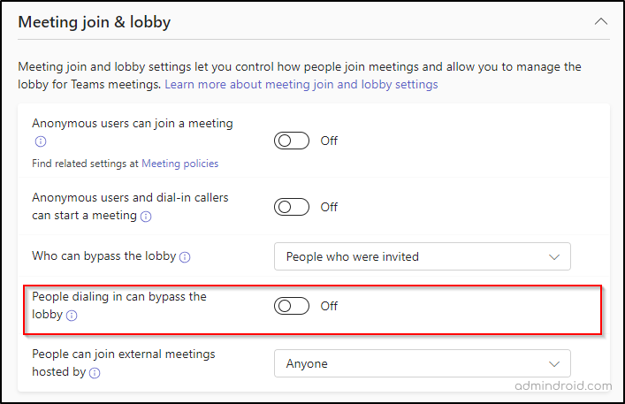Toggle Anonymous users can join a meeting switch
This screenshot has height=404, width=625.
(292, 141)
